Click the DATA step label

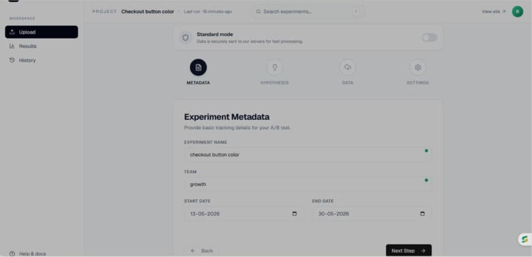click(347, 82)
